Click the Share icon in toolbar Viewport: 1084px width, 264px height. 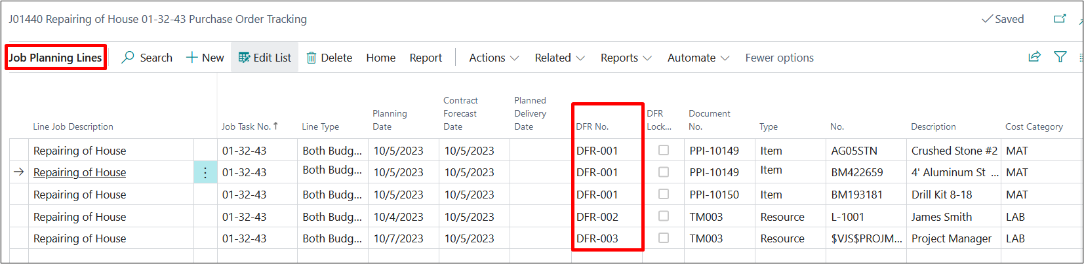pyautogui.click(x=1034, y=57)
